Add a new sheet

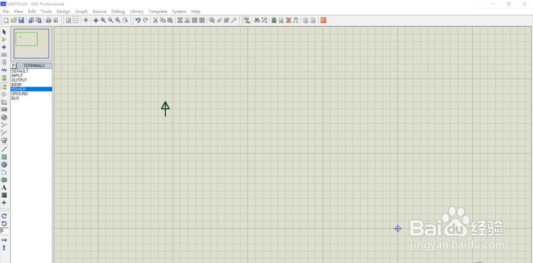point(281,20)
